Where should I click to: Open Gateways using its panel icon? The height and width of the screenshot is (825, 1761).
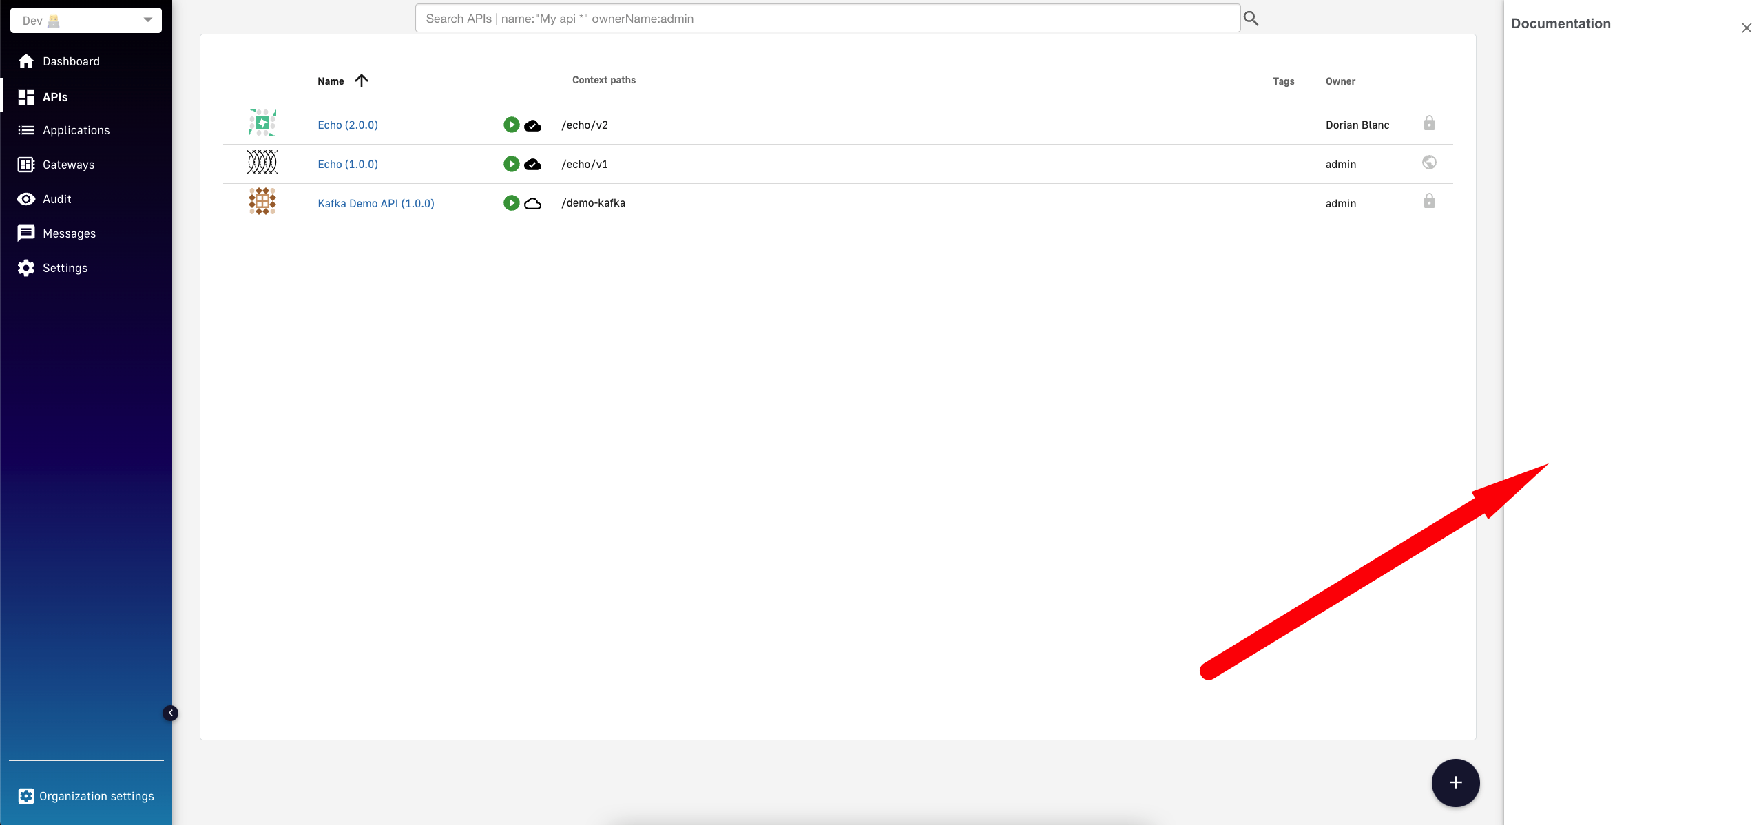(25, 164)
